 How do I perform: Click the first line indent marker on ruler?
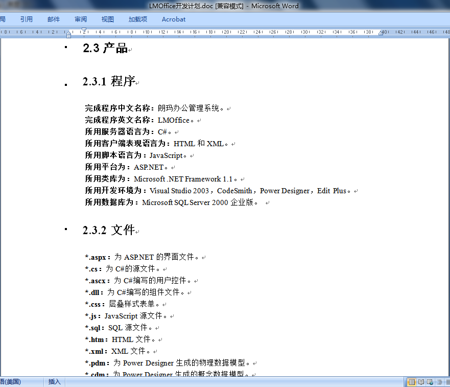84,30
